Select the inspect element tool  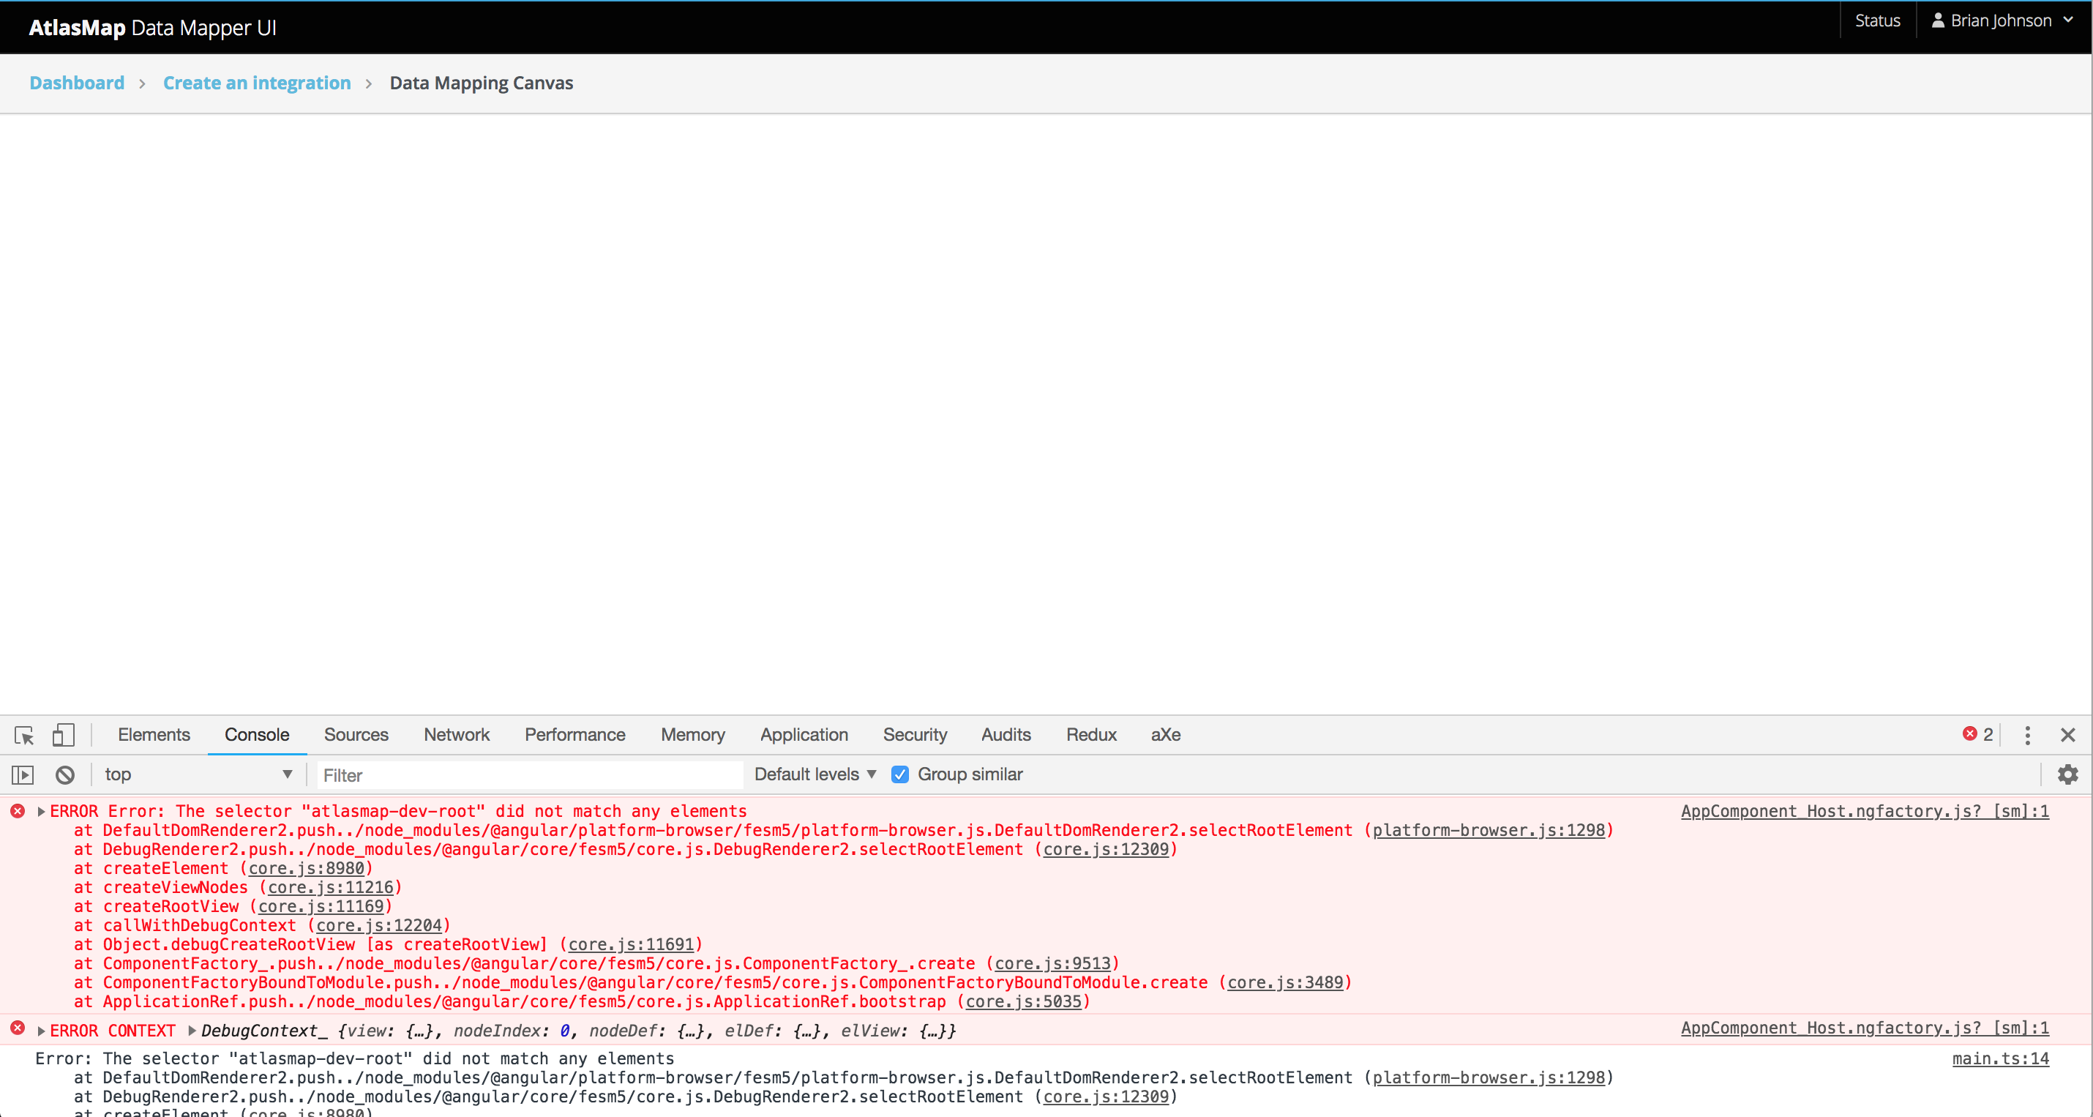(23, 736)
